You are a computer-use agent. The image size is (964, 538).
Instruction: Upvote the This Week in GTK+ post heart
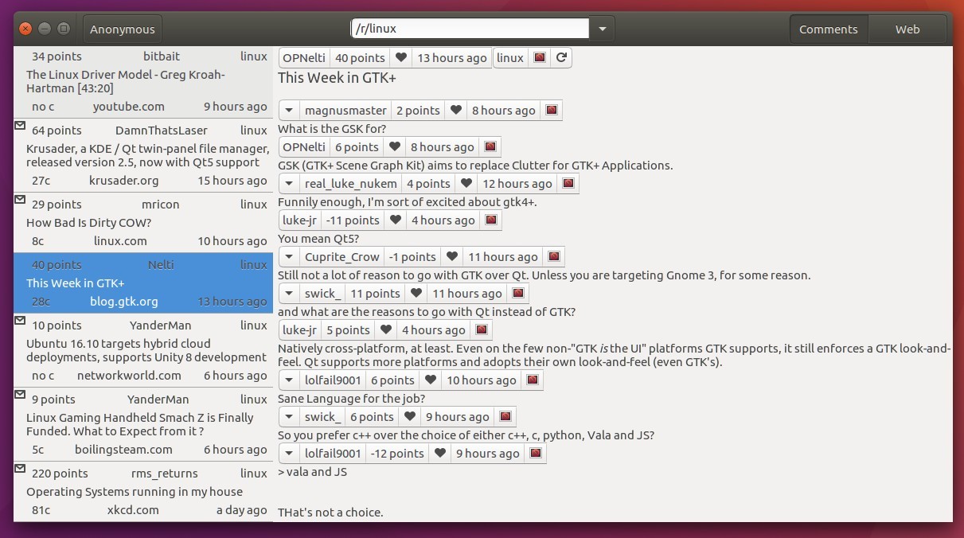[401, 58]
